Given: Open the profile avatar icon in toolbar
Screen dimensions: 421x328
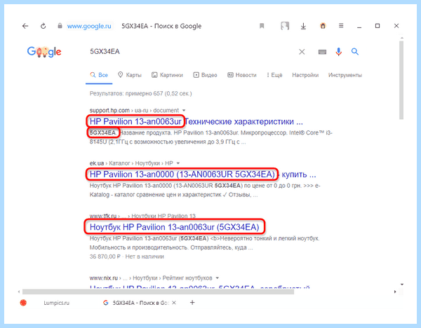Looking at the screenshot, I should (x=285, y=26).
